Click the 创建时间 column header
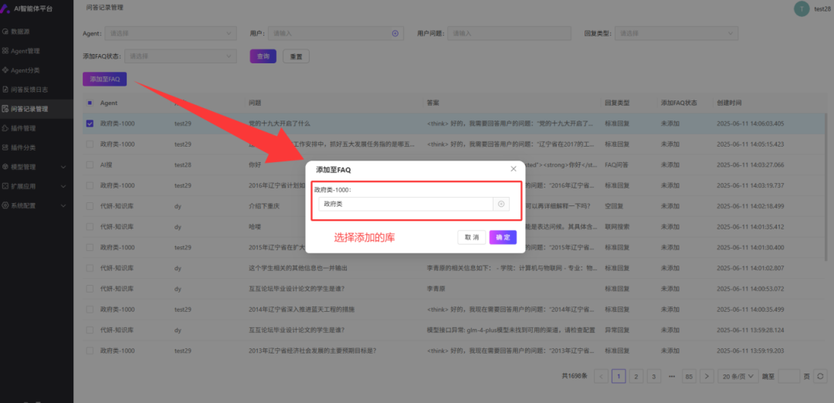Viewport: 834px width, 403px height. coord(729,103)
